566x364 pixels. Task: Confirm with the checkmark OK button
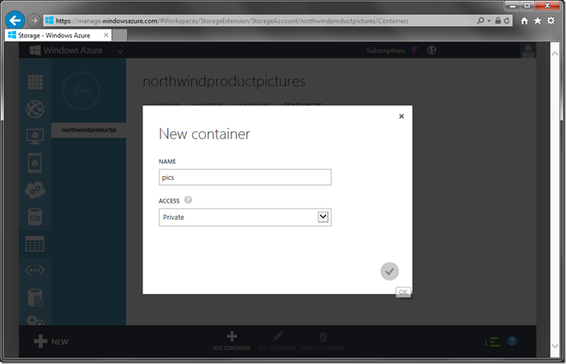click(x=389, y=271)
